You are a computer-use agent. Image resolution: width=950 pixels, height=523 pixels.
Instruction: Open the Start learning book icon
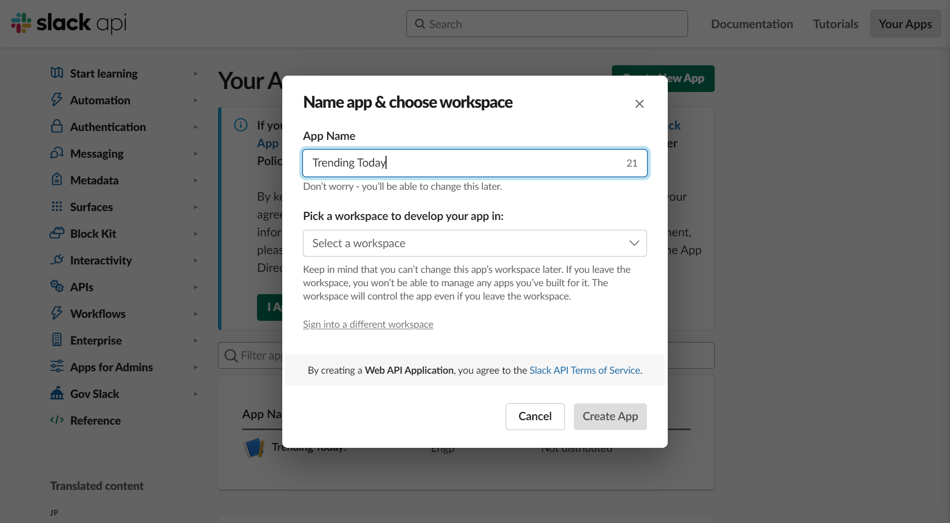[x=57, y=73]
